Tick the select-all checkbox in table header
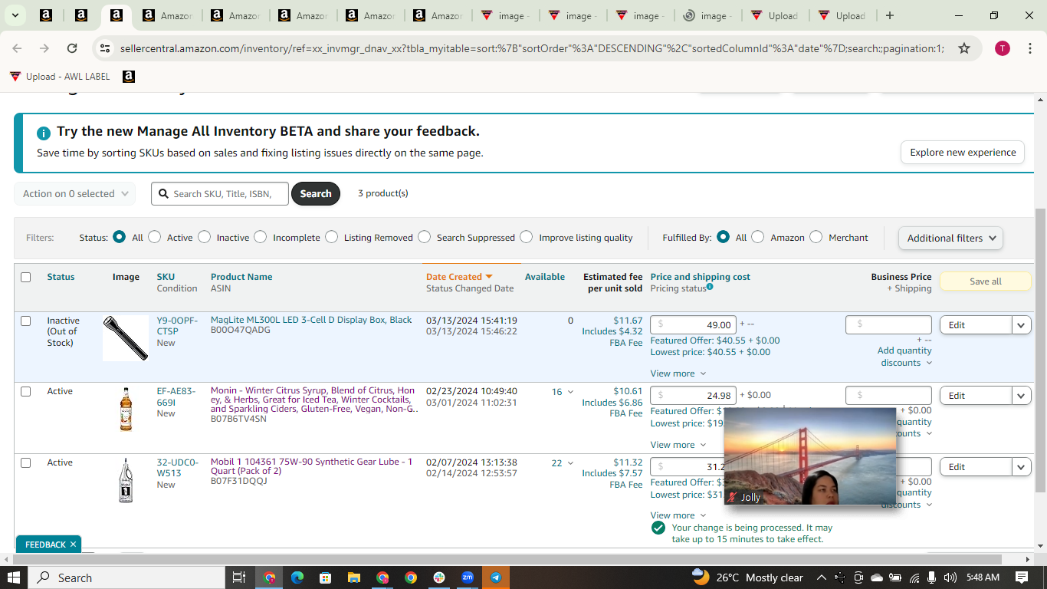This screenshot has width=1047, height=589. pyautogui.click(x=26, y=277)
